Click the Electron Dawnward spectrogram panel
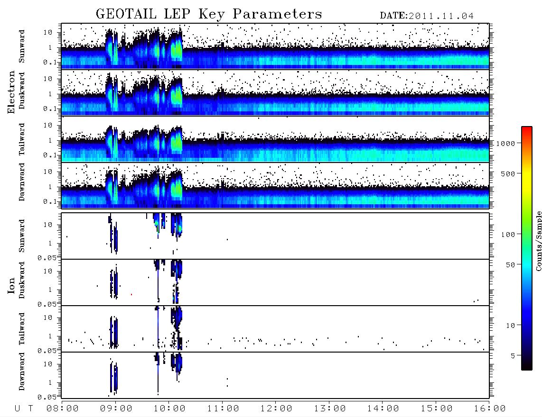 click(275, 186)
